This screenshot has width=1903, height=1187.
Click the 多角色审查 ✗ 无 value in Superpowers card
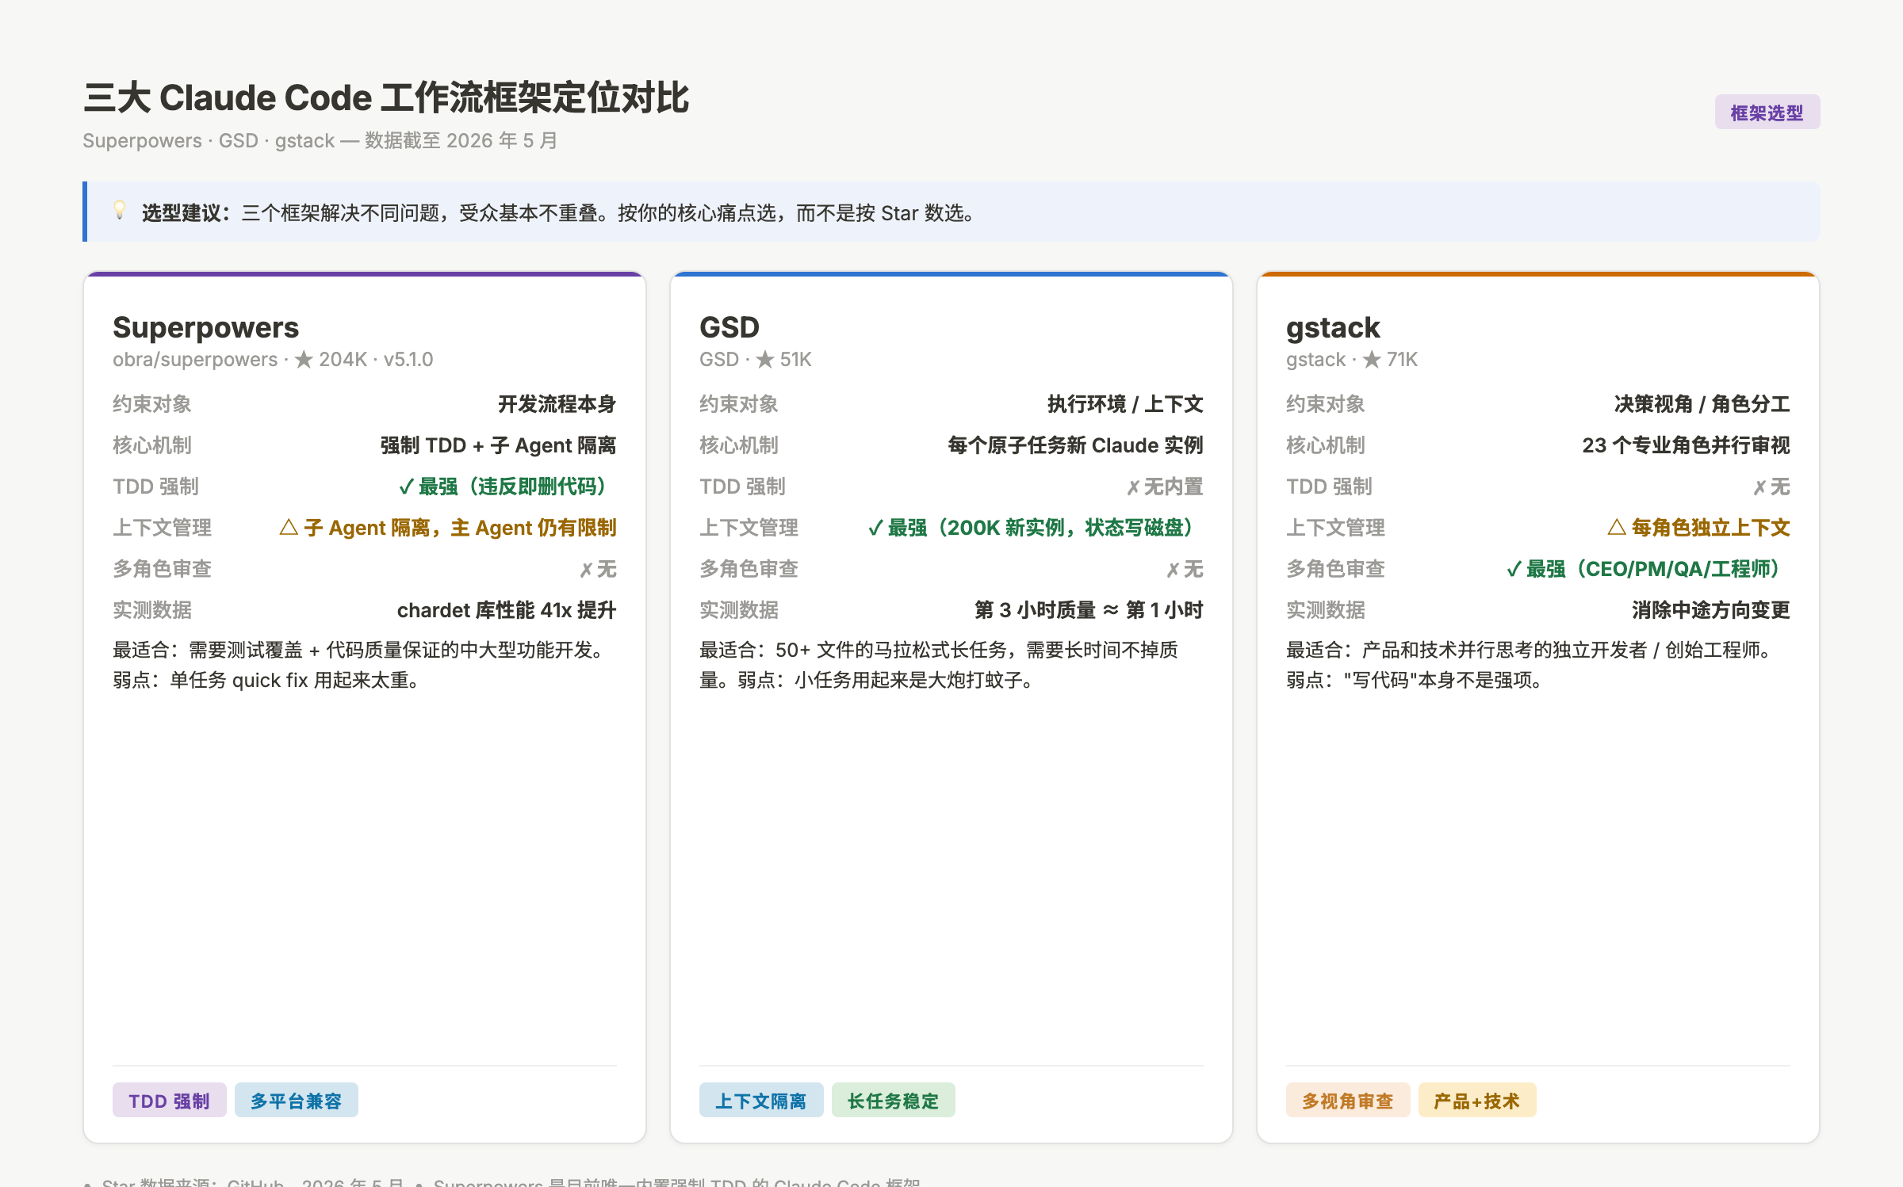pos(598,569)
